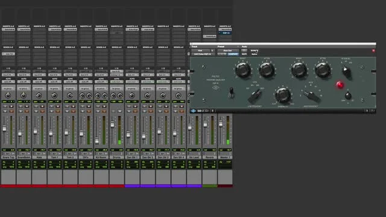
Task: Click the Gtr Lead volume fader
Action: pyautogui.click(x=190, y=127)
